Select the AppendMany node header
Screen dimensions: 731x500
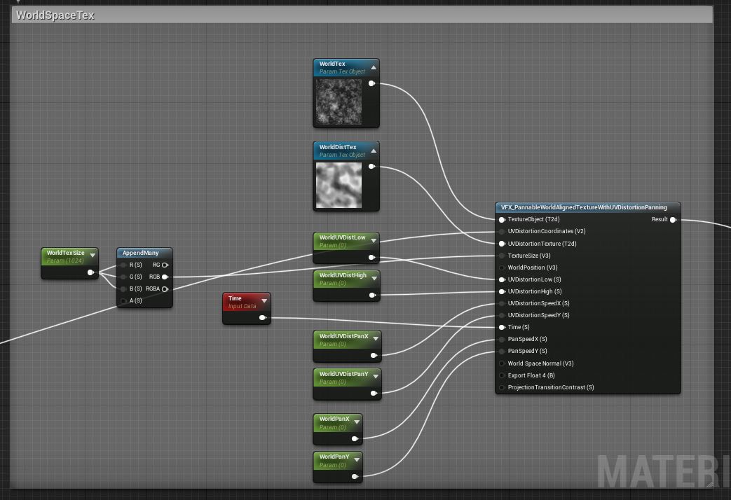(x=144, y=253)
